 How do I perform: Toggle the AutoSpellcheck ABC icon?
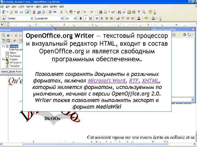pyautogui.click(x=55, y=12)
